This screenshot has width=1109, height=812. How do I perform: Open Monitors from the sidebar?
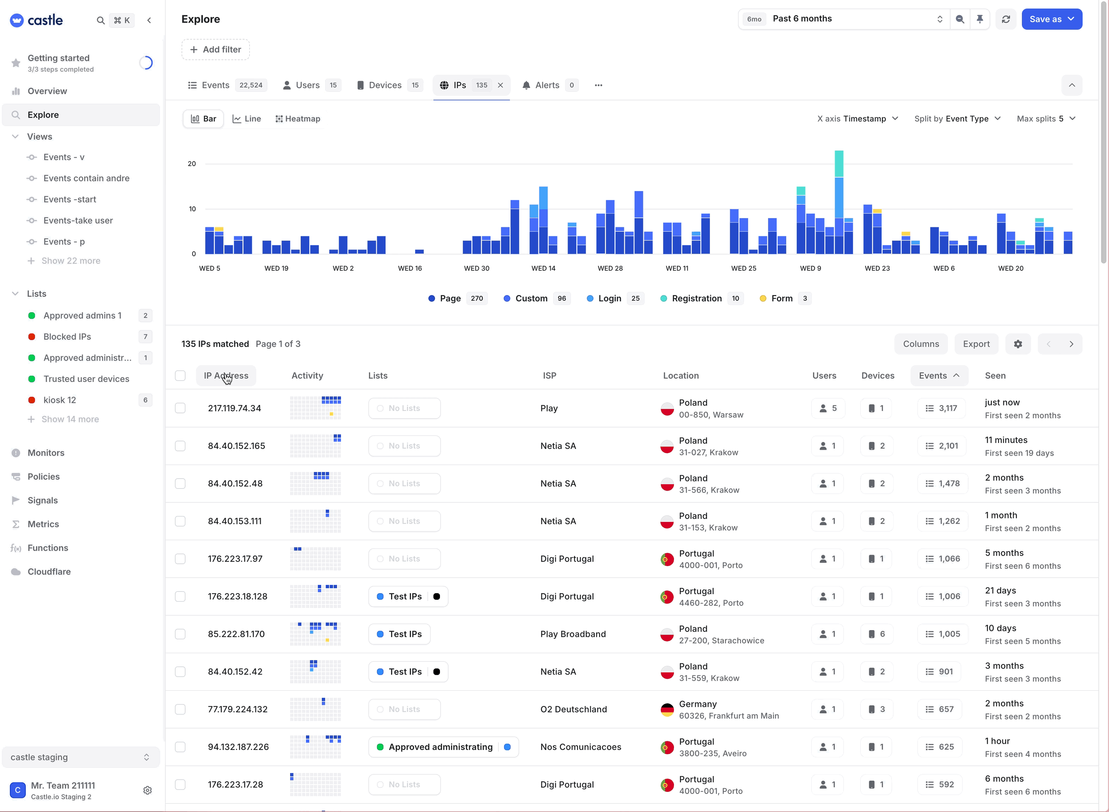46,453
